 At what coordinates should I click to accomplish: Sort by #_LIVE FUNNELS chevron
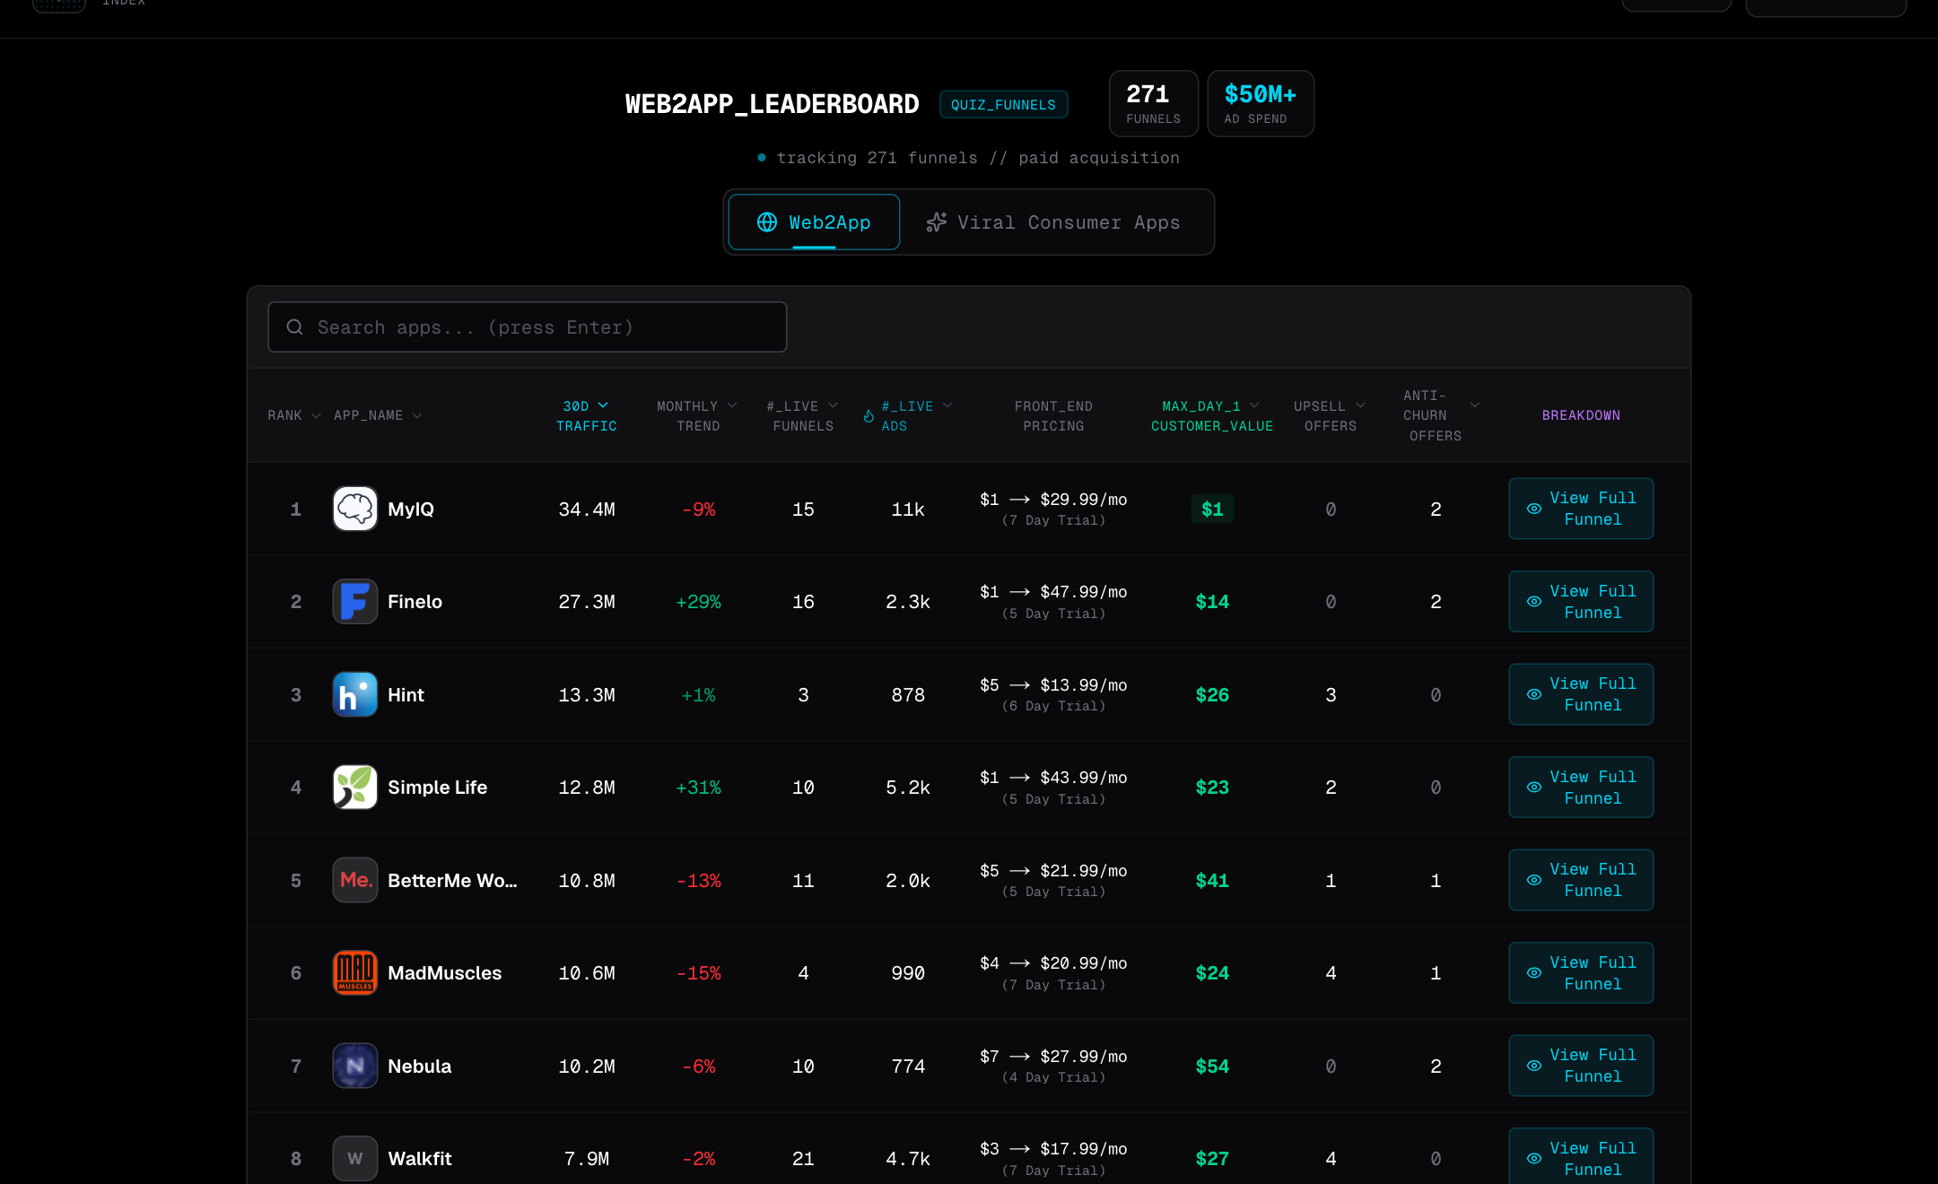coord(833,405)
